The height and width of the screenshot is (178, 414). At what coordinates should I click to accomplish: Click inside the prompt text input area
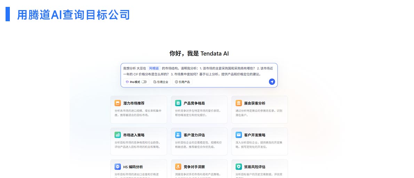pos(199,71)
